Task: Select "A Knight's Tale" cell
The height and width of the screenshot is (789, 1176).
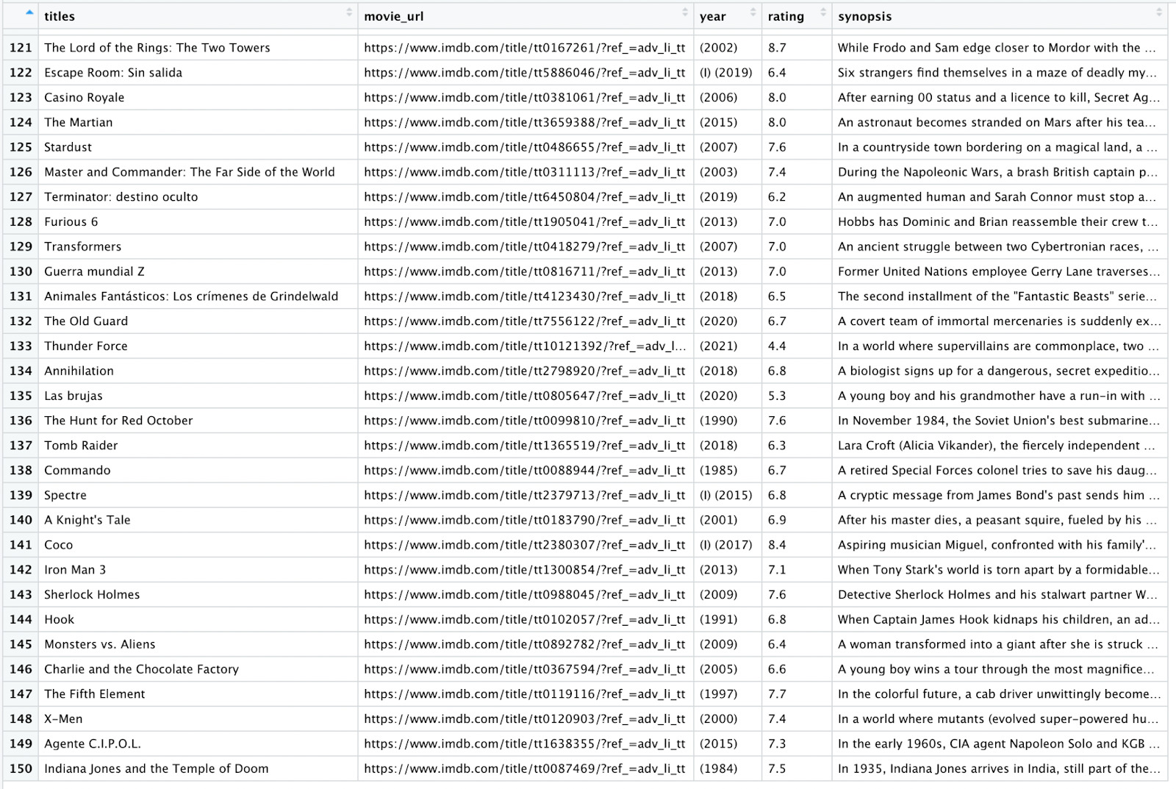Action: 198,520
